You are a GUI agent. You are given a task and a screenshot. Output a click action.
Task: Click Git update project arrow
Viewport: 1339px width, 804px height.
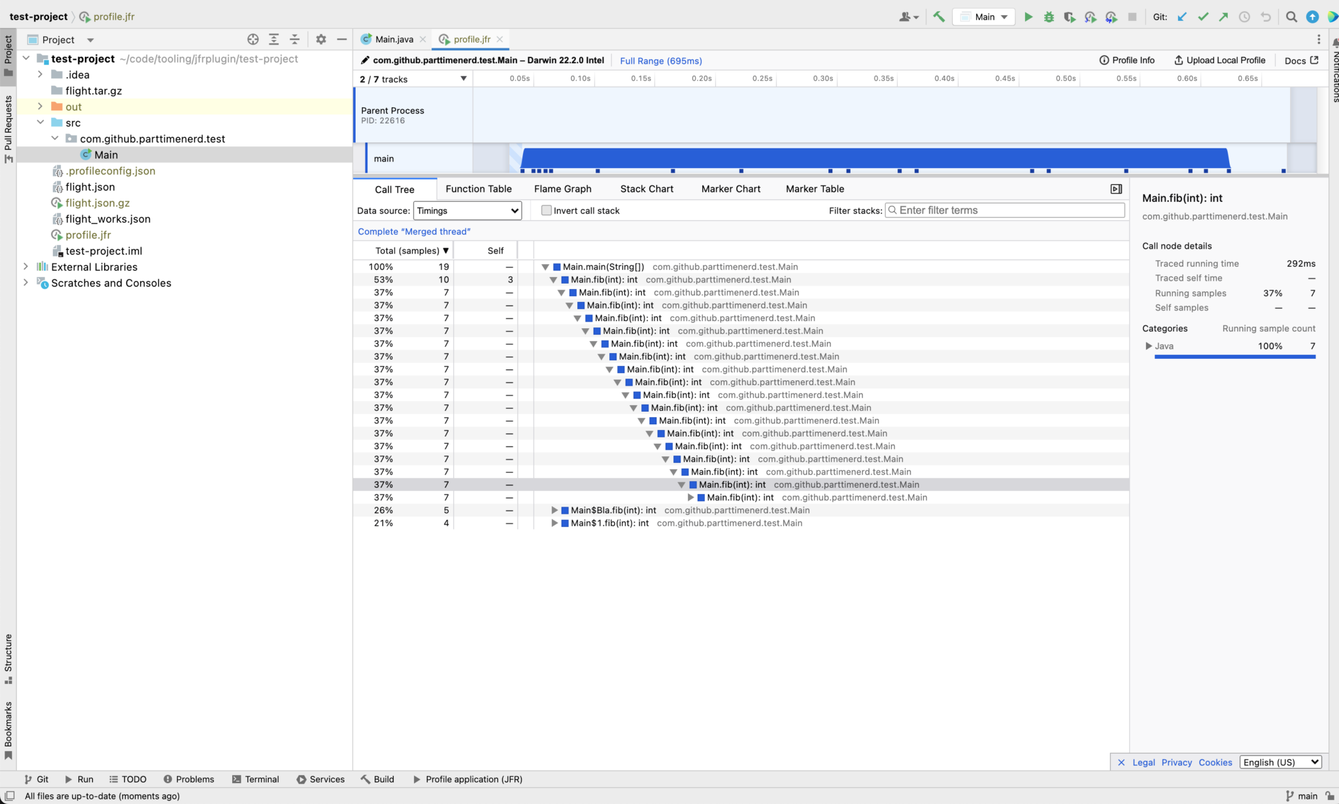[x=1182, y=17]
